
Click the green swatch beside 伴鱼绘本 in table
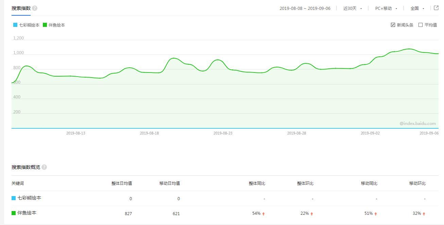[14, 213]
